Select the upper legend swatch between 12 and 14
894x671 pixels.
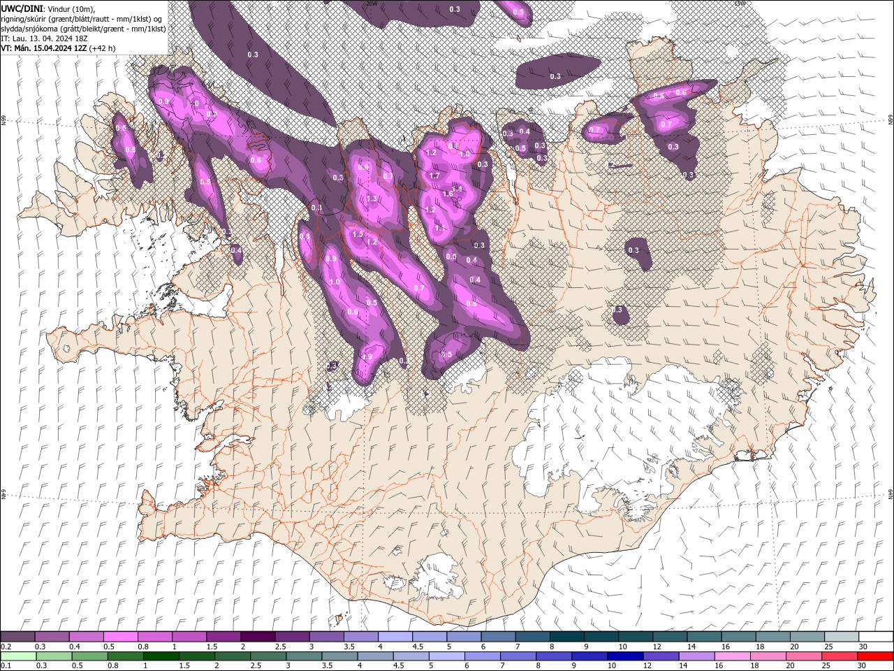pos(669,636)
